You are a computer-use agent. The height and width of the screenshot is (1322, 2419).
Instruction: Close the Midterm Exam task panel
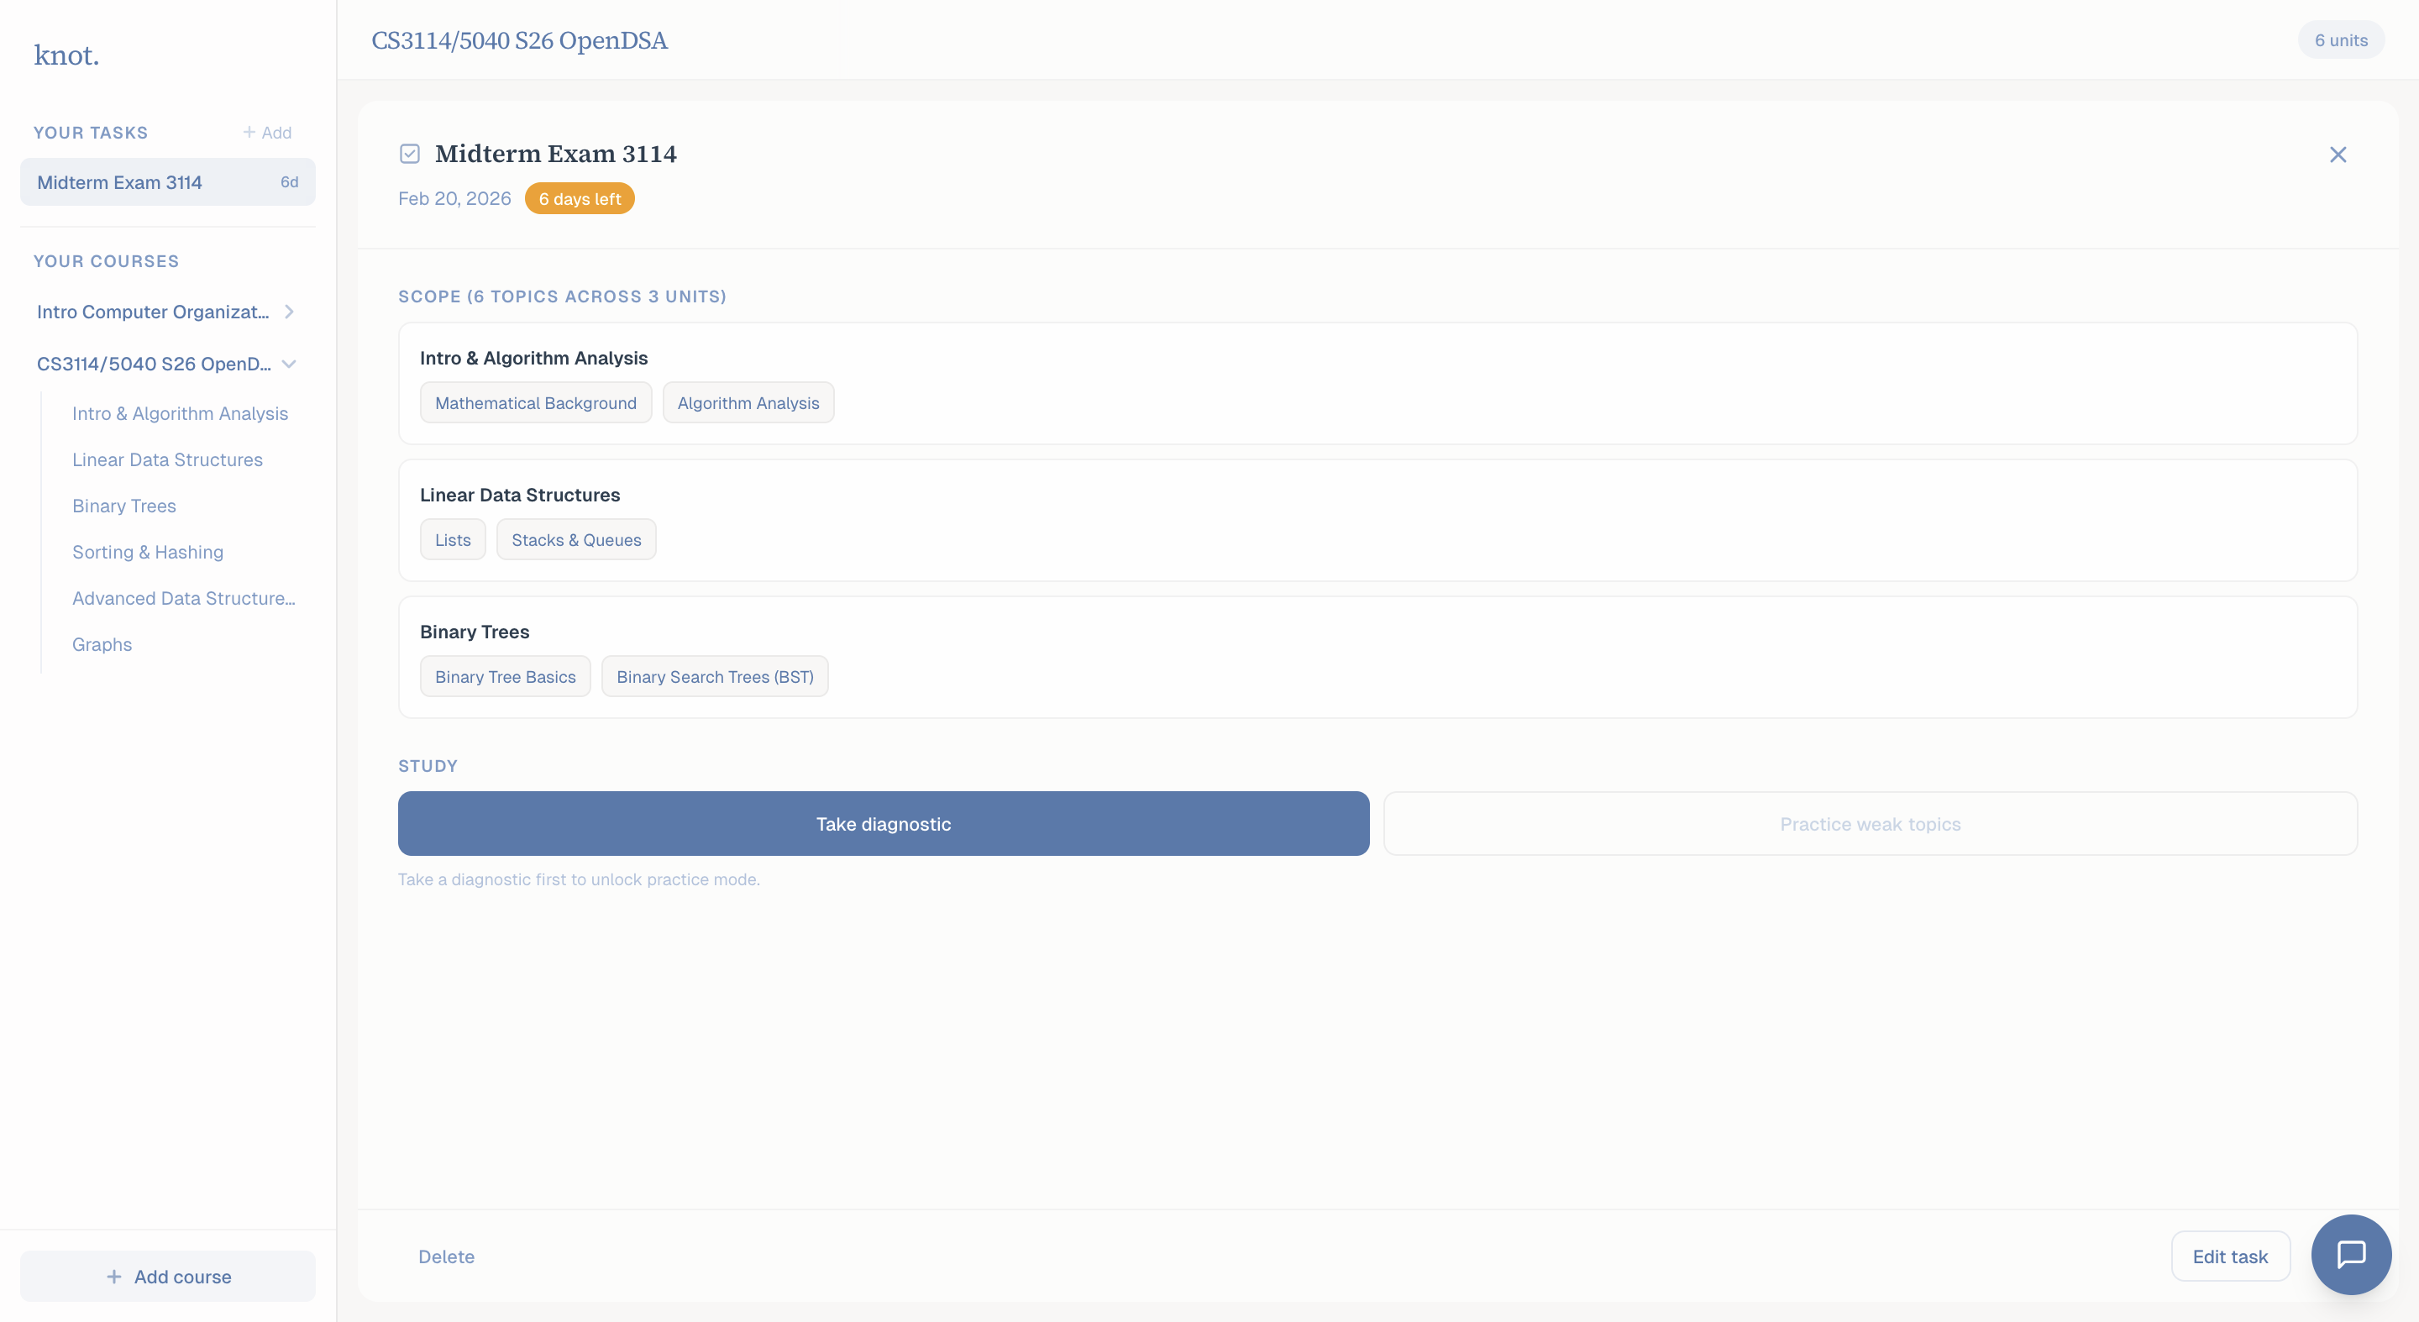[x=2338, y=155]
